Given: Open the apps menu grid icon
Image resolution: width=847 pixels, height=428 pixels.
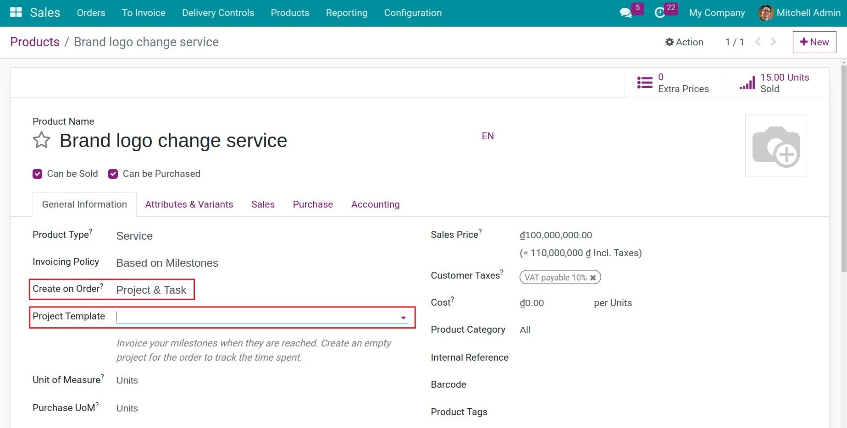Looking at the screenshot, I should click(x=15, y=12).
